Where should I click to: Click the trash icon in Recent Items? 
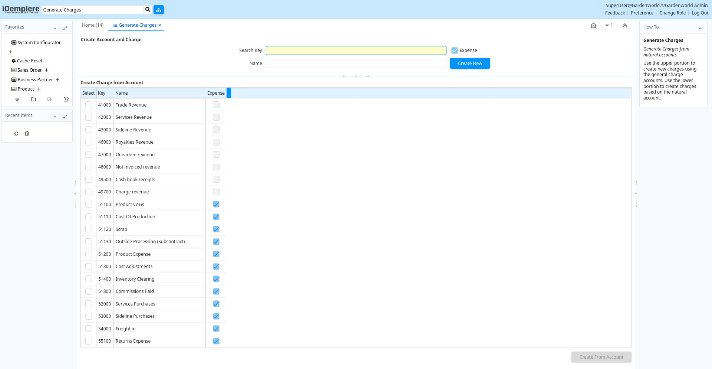tap(27, 134)
